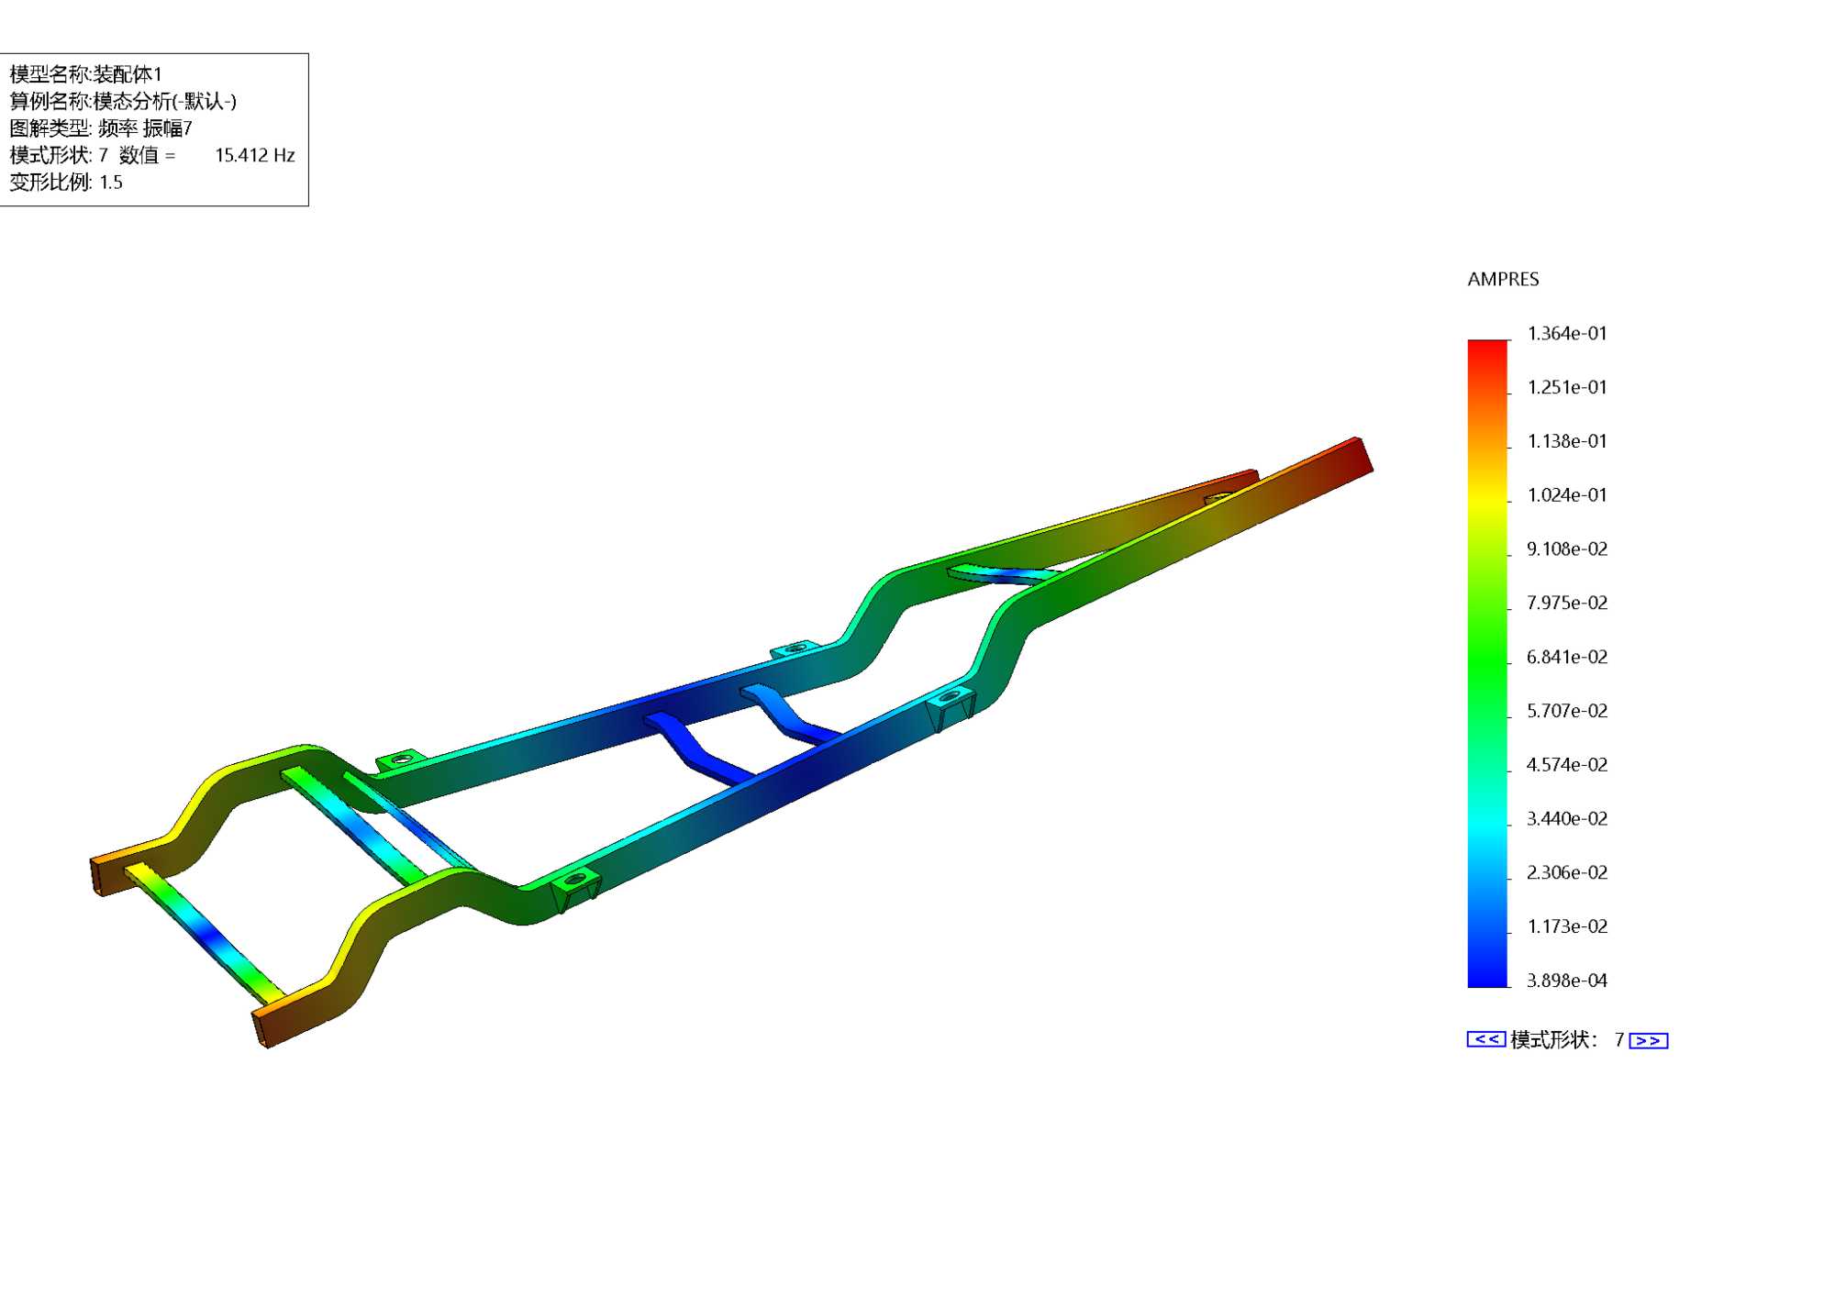Click the 模型名称:装配体1 text line

[85, 74]
